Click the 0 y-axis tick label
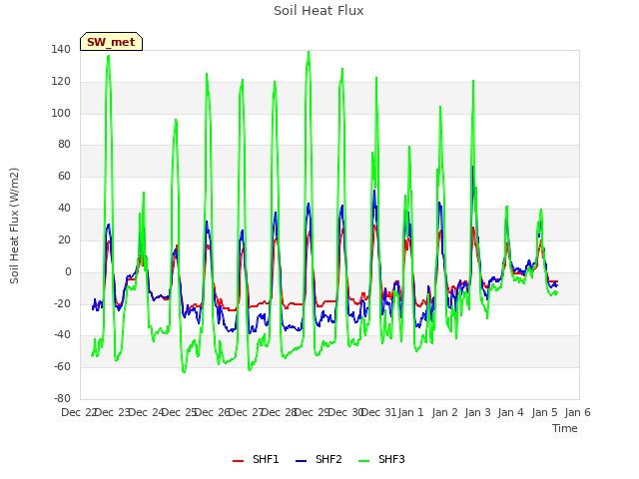 68,271
